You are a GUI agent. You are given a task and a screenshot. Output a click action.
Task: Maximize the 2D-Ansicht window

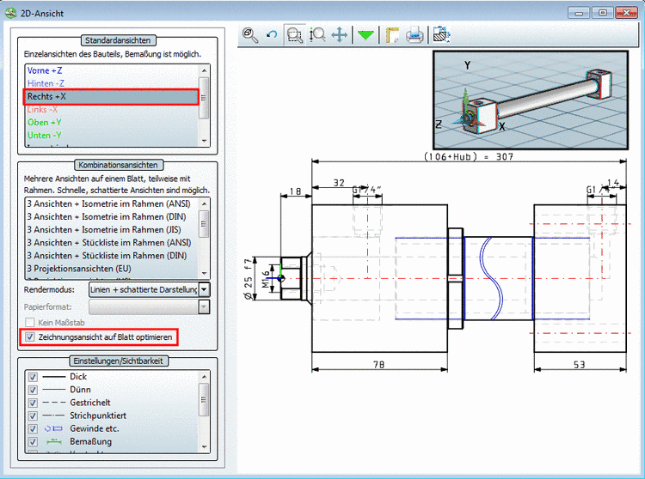click(x=603, y=13)
